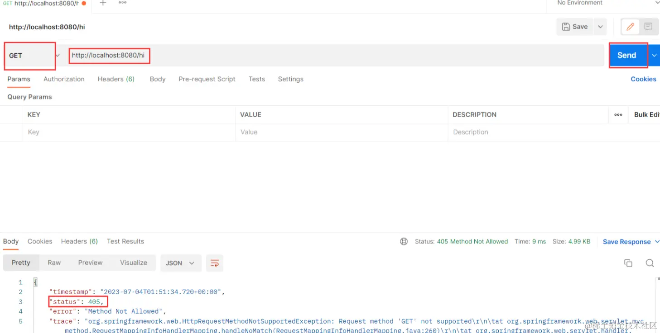Toggle line wrap icon beside JSON
This screenshot has width=660, height=333.
215,263
